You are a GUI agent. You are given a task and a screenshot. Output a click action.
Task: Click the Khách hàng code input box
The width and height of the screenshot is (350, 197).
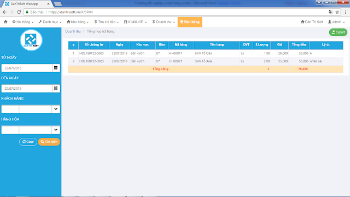point(10,109)
